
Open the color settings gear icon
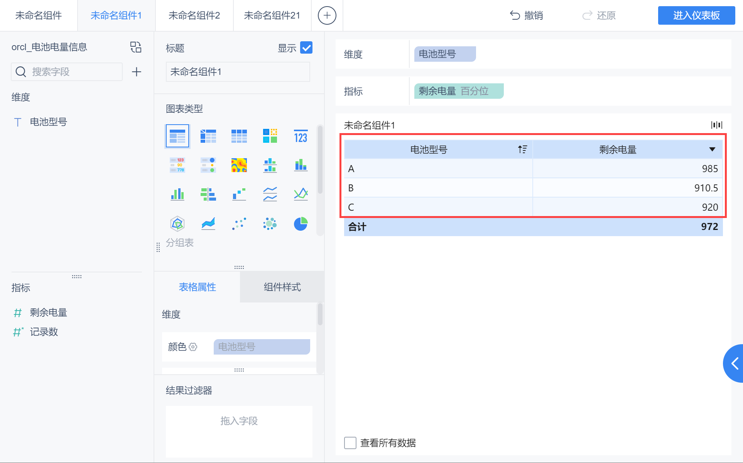click(193, 347)
